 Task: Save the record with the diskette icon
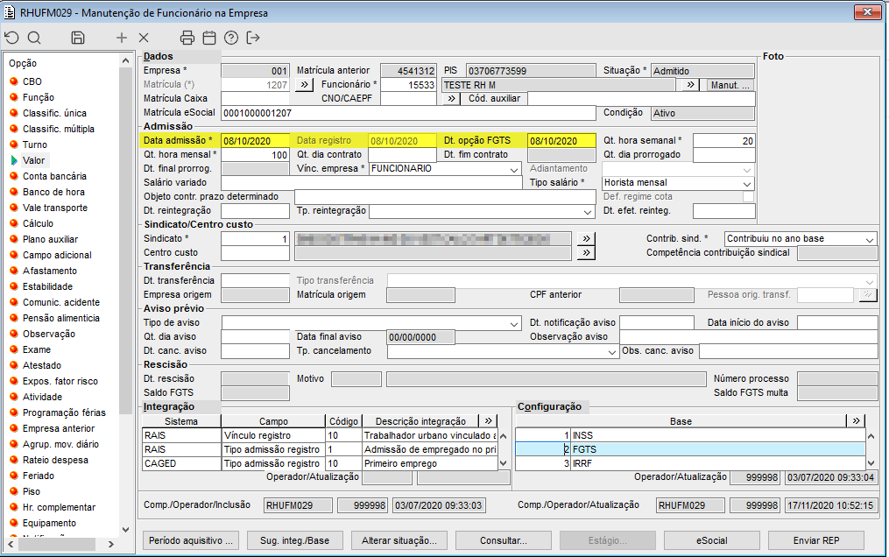[78, 38]
